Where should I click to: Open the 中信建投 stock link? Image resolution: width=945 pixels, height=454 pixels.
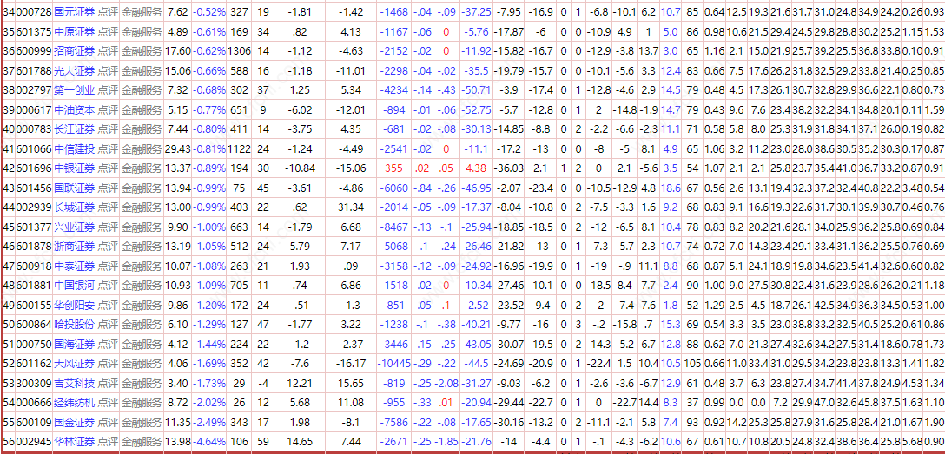point(74,149)
